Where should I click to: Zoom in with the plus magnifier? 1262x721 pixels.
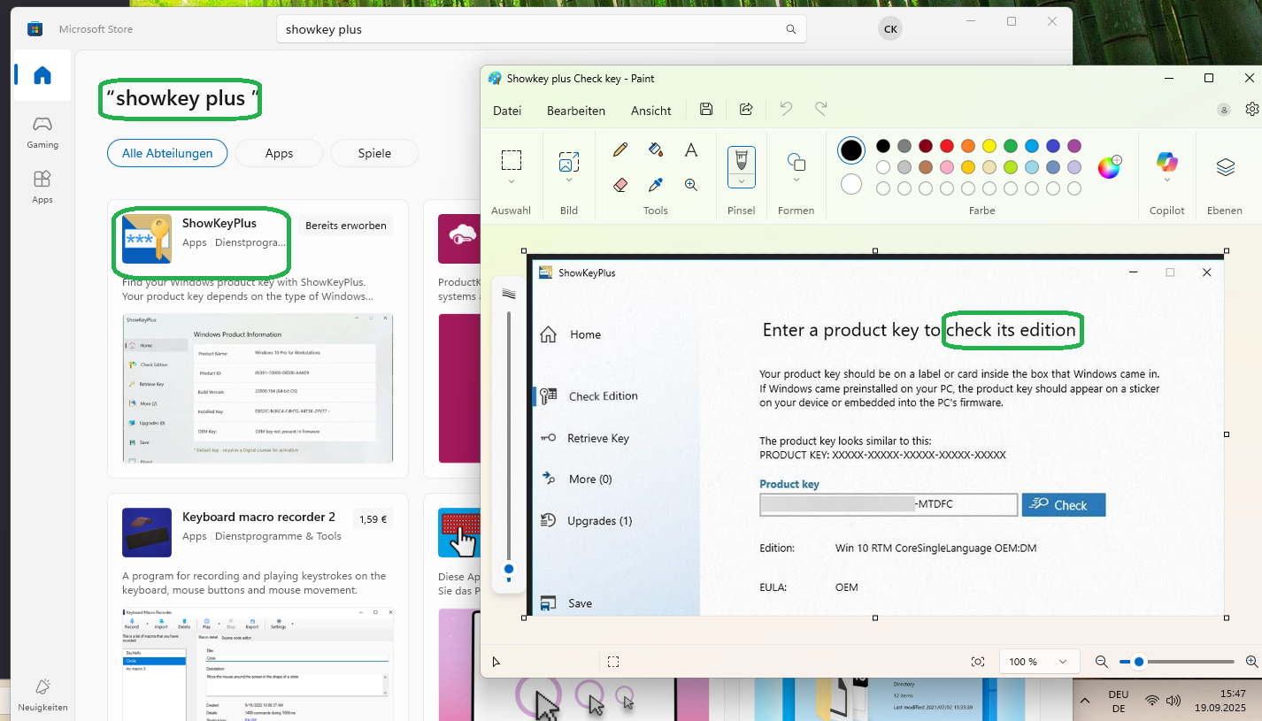tap(1251, 662)
